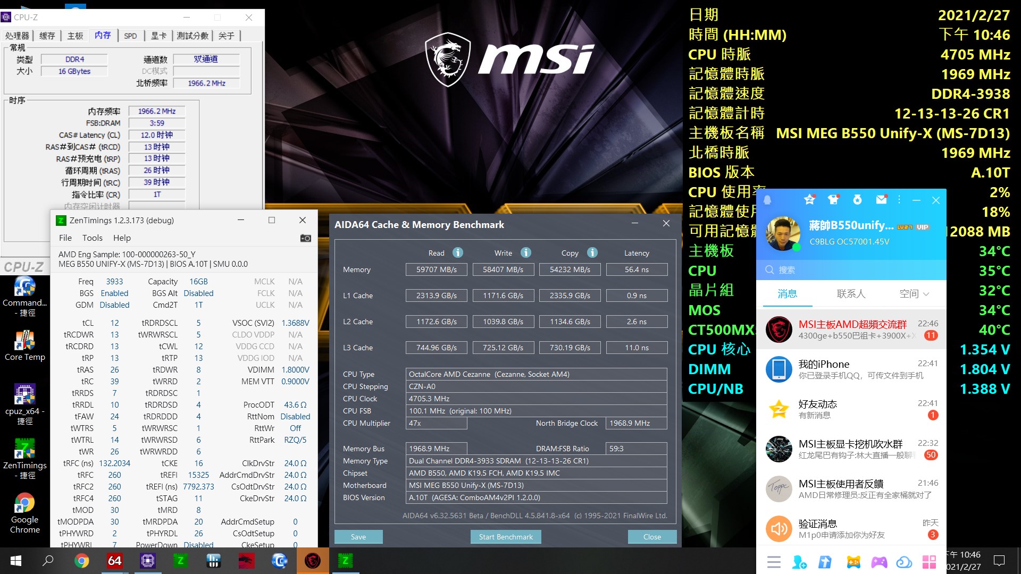Click the QQ profile avatar photo
Viewport: 1021px width, 574px height.
(x=783, y=233)
